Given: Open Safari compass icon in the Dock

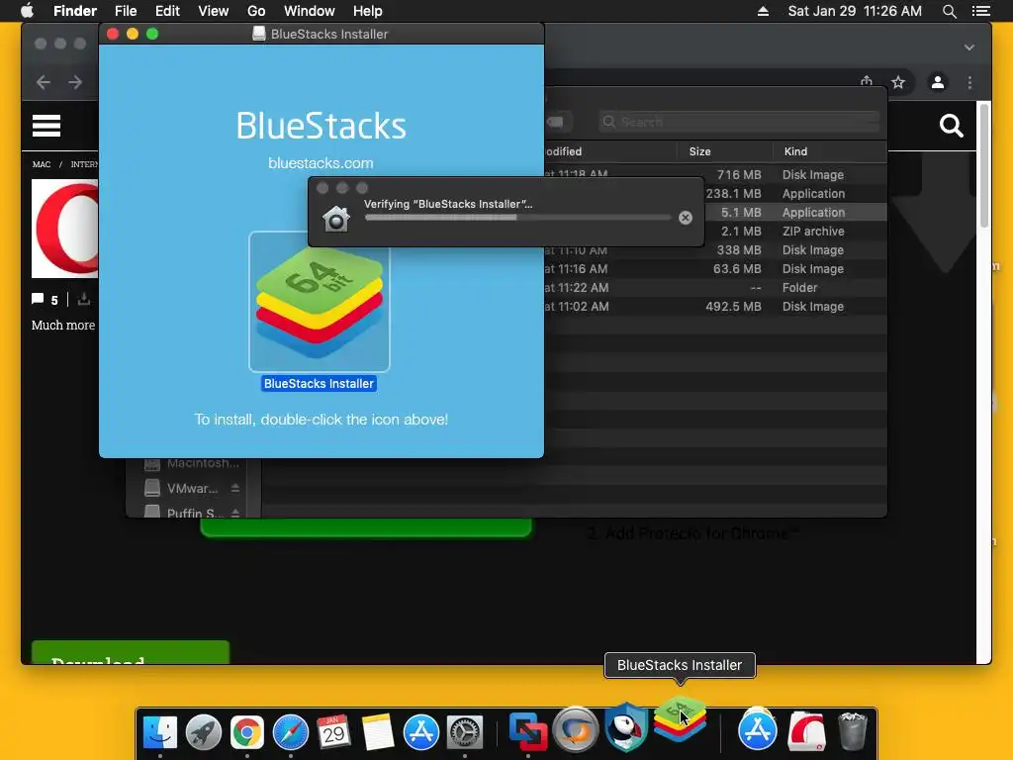Looking at the screenshot, I should click(291, 733).
